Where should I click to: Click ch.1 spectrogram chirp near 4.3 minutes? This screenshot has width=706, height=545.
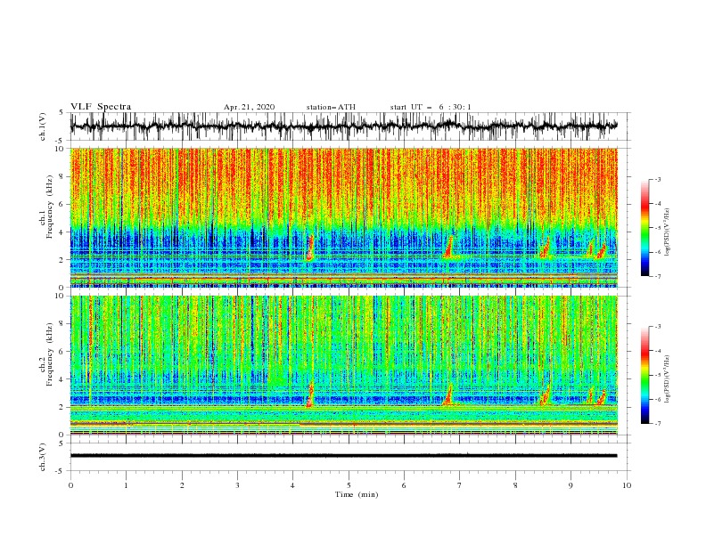click(x=310, y=248)
